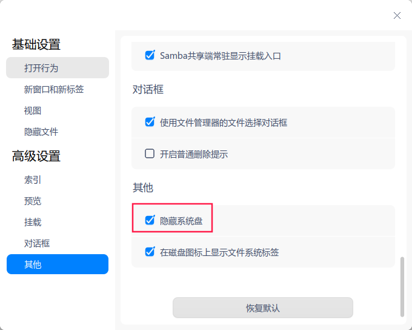Open 对话框 in the sidebar
The height and width of the screenshot is (330, 412).
coord(37,243)
